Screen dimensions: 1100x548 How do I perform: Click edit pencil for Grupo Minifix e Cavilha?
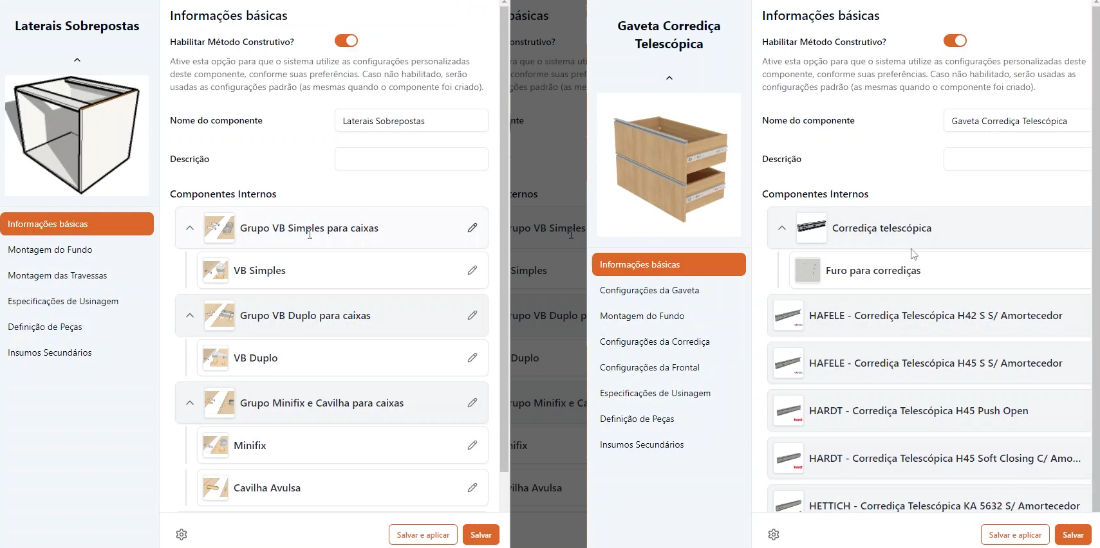pos(472,403)
